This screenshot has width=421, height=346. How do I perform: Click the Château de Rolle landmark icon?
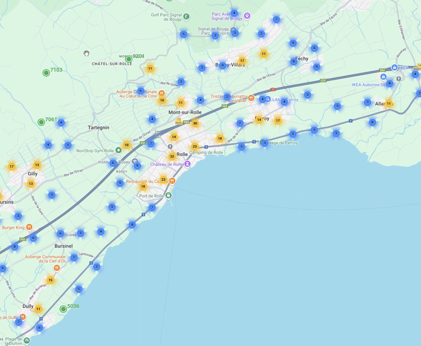(188, 164)
